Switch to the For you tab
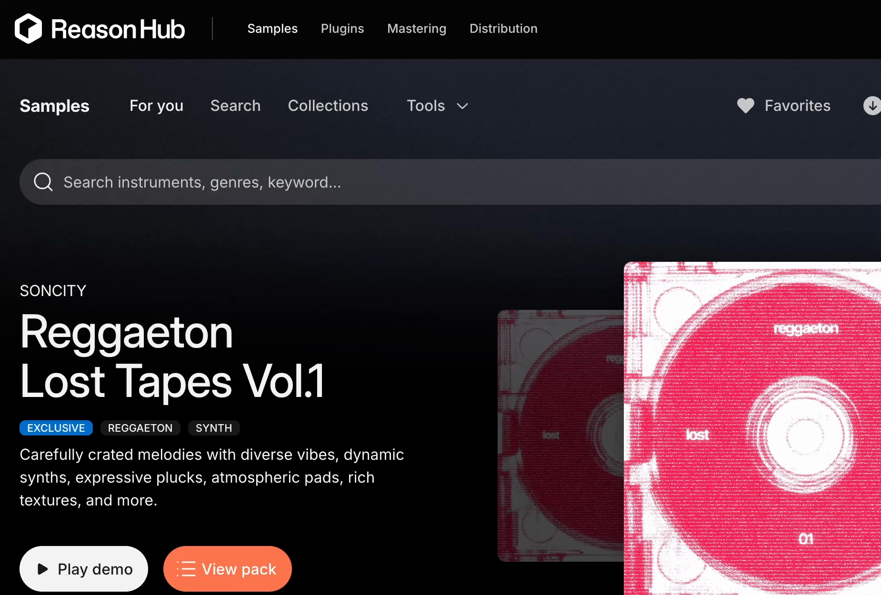The width and height of the screenshot is (881, 595). [x=156, y=106]
